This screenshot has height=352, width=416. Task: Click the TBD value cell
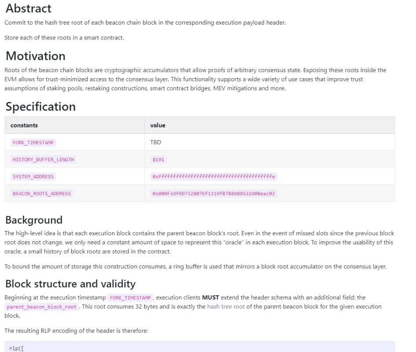(156, 142)
